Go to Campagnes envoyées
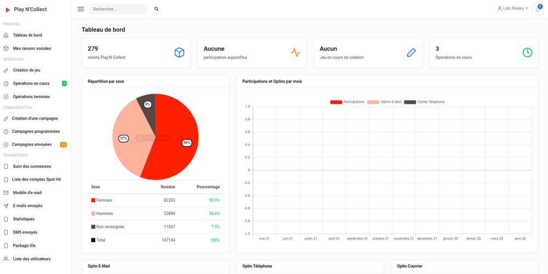Image resolution: width=548 pixels, height=274 pixels. tap(32, 145)
